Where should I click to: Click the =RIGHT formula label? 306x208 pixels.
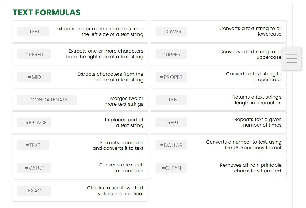click(x=34, y=55)
